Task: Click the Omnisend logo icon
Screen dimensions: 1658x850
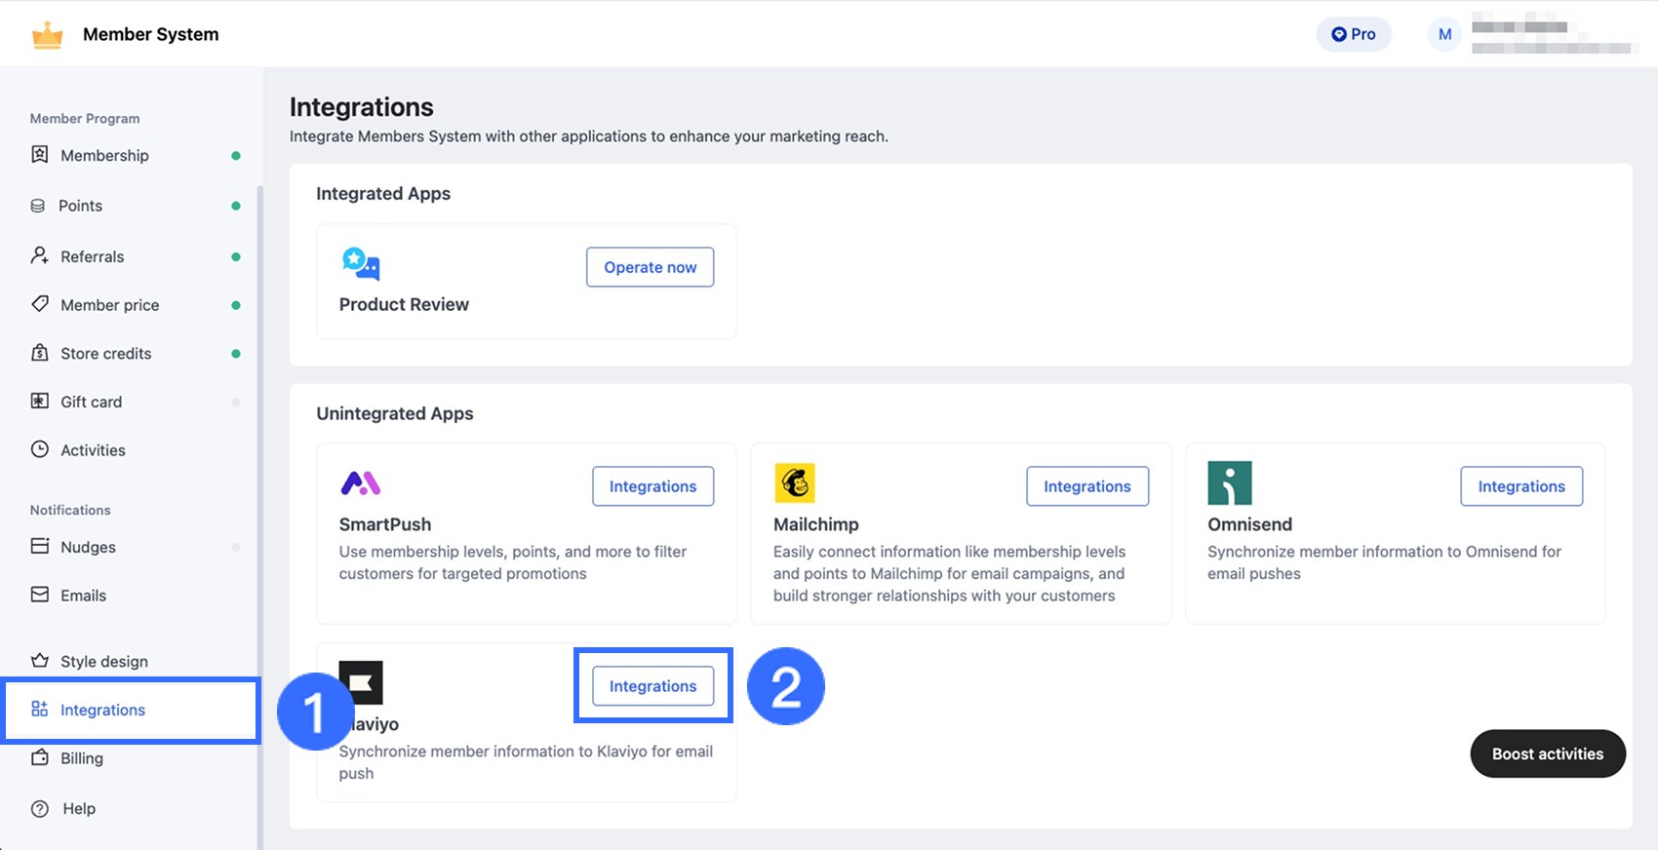Action: [1229, 483]
